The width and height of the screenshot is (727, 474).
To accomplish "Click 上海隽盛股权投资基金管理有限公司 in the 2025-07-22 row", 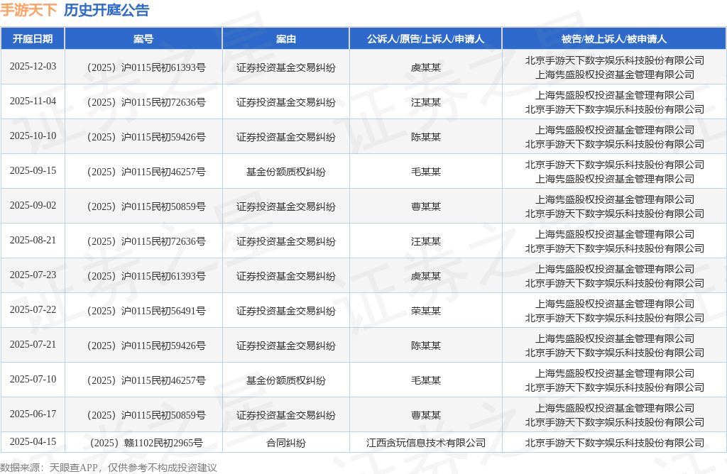I will [x=614, y=304].
